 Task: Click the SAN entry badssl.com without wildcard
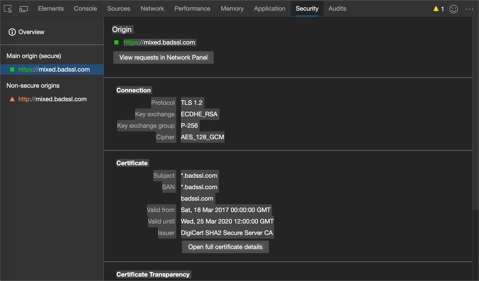tap(197, 199)
